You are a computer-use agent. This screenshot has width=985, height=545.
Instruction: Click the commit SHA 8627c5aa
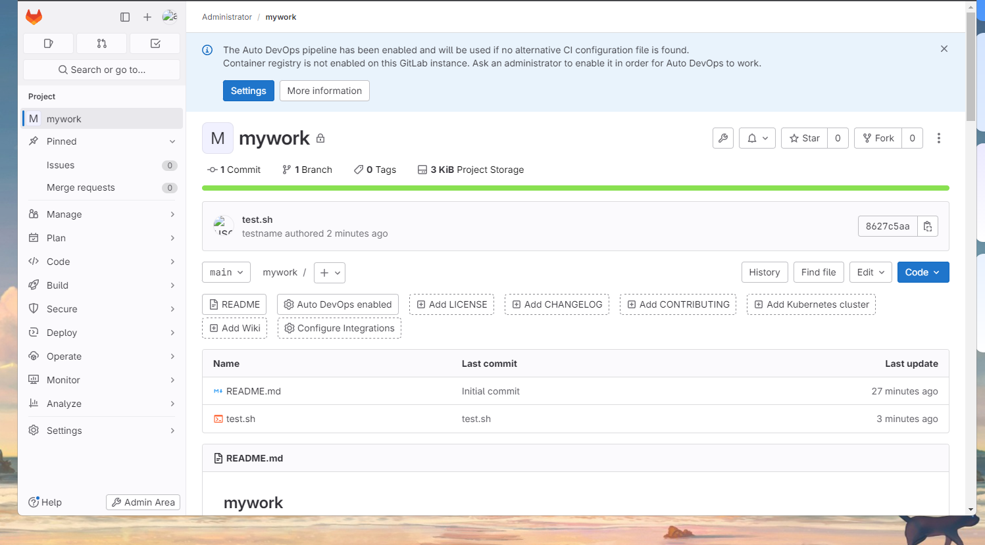pos(888,226)
